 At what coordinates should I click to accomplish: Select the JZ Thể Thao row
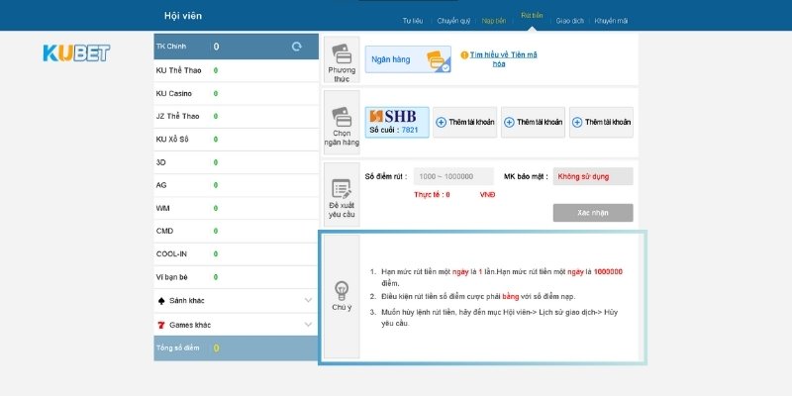(237, 117)
